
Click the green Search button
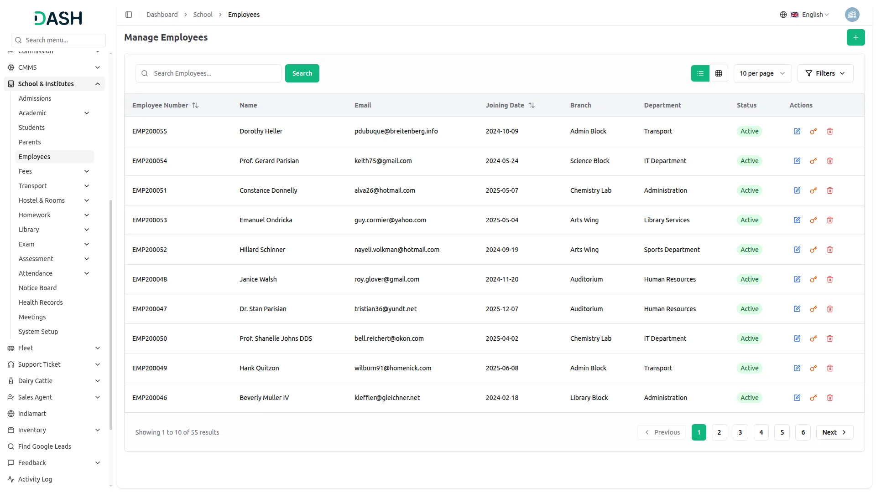coord(302,73)
